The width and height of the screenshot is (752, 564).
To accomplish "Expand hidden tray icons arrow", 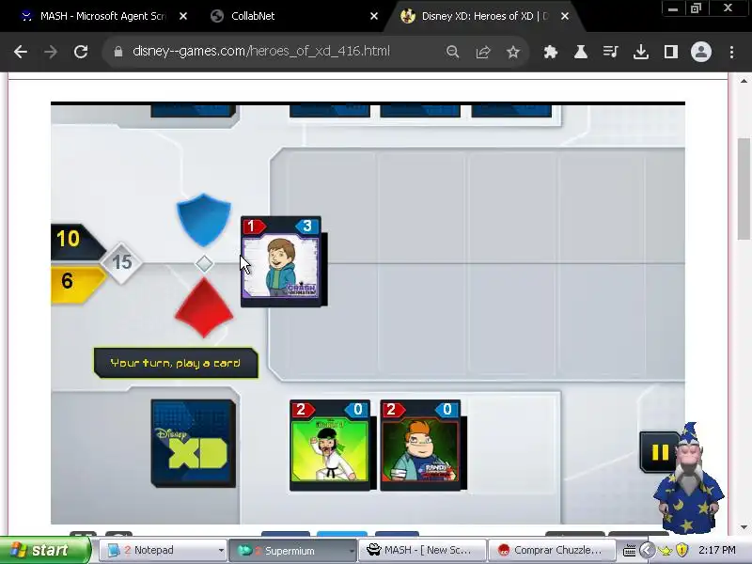I will (x=647, y=550).
